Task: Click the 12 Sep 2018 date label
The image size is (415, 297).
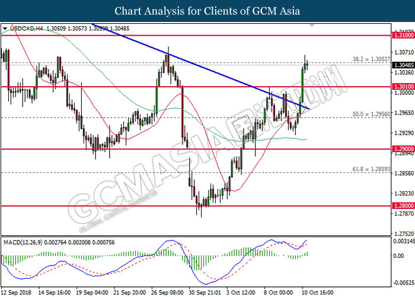Action: (16, 292)
